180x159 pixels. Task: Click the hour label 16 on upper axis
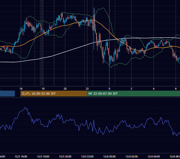(21, 89)
